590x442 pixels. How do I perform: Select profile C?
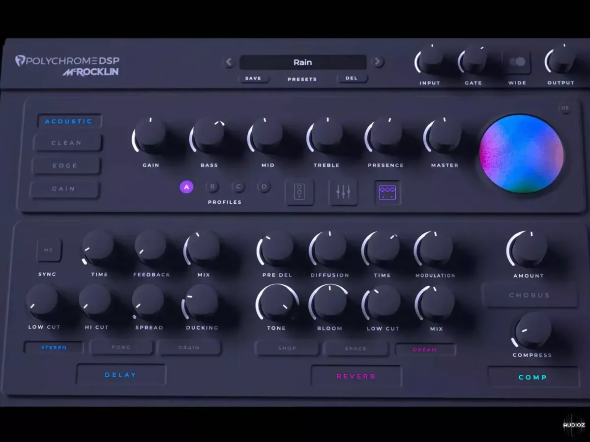(238, 187)
